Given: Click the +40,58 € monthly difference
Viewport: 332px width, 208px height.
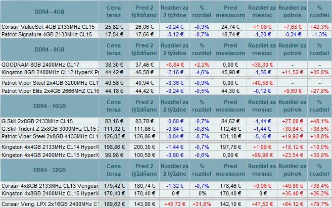Looking at the screenshot, I should pyautogui.click(x=262, y=83).
